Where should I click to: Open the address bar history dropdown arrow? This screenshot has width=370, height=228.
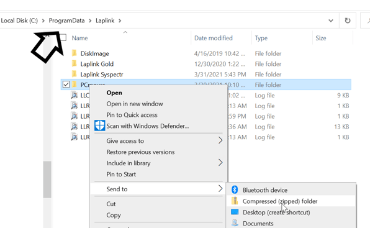click(331, 21)
